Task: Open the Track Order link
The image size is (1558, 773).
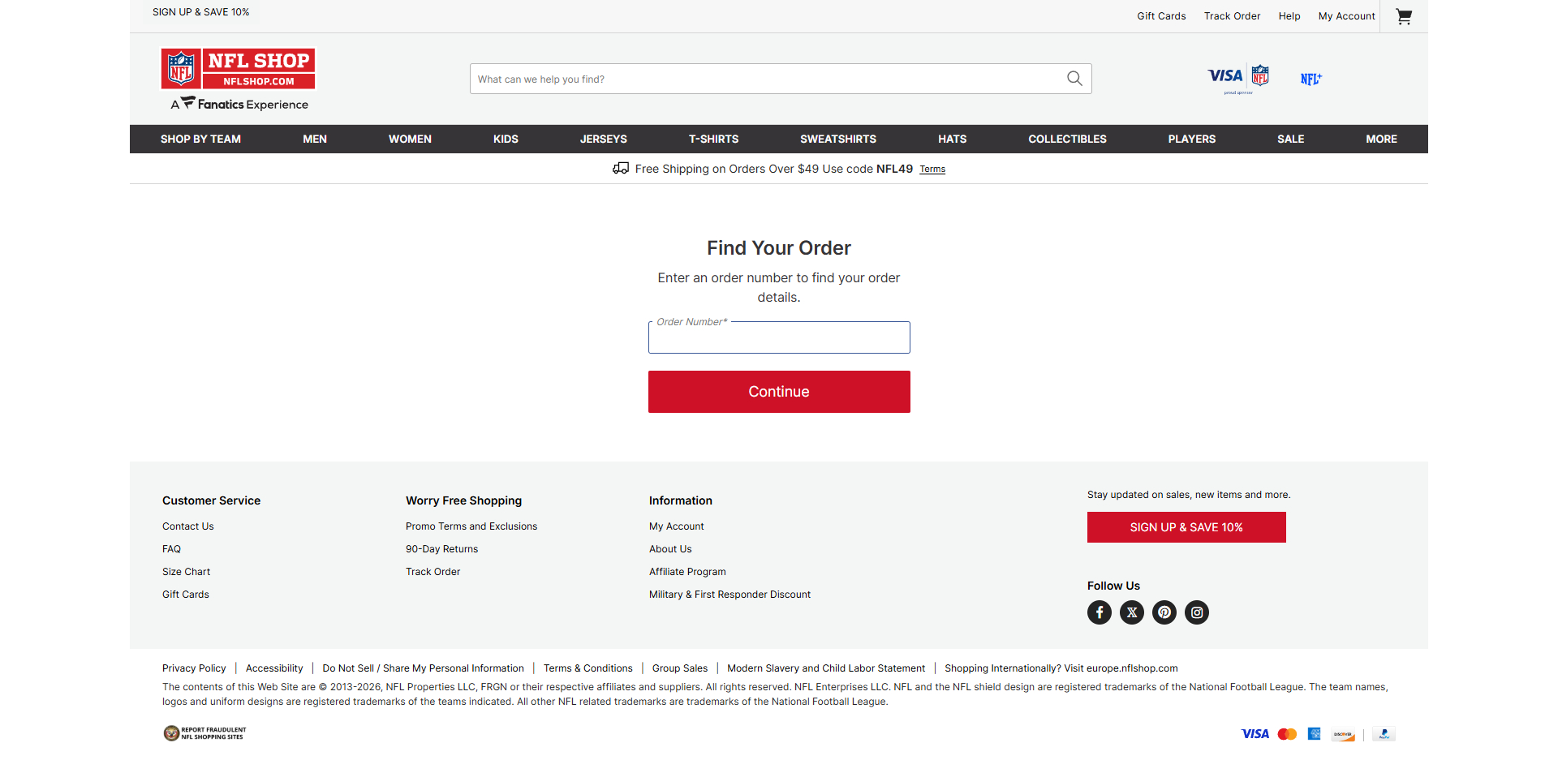Action: [x=1232, y=15]
